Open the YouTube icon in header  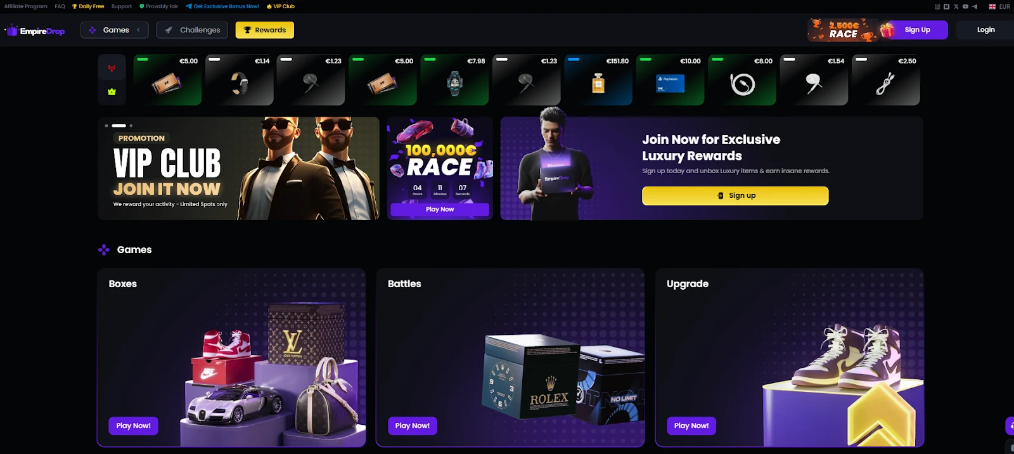click(965, 6)
